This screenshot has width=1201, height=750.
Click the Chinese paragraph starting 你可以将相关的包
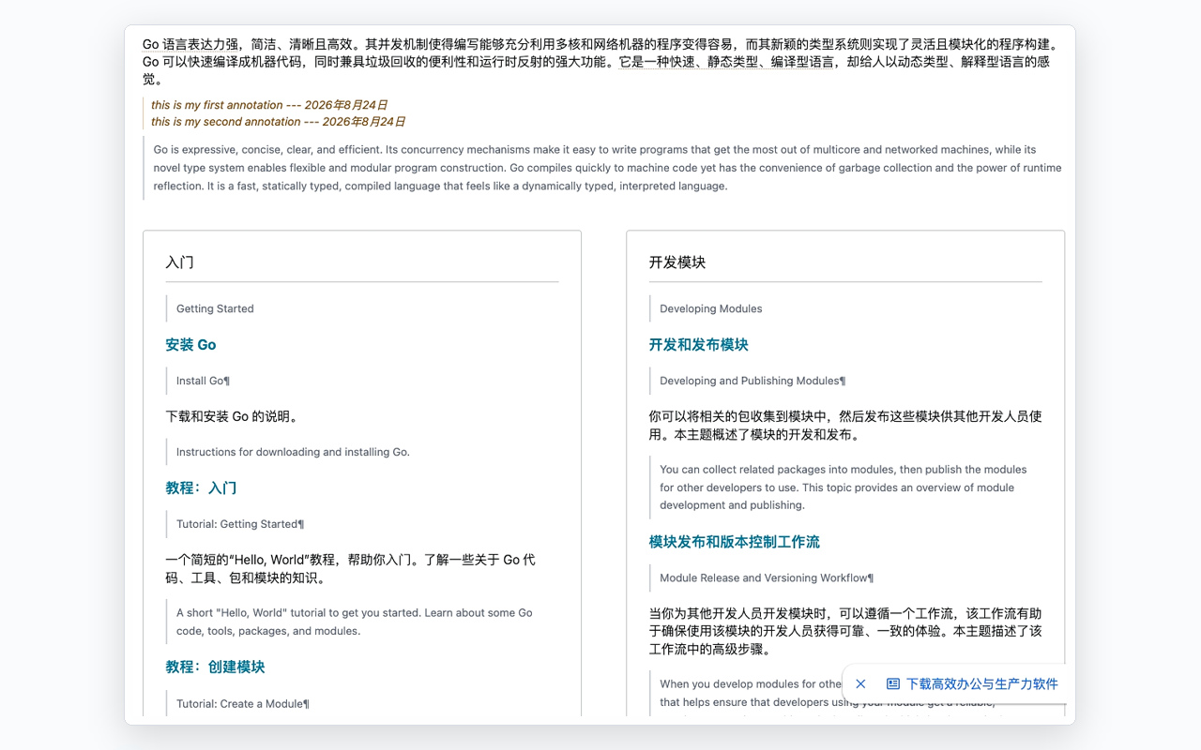(x=845, y=426)
